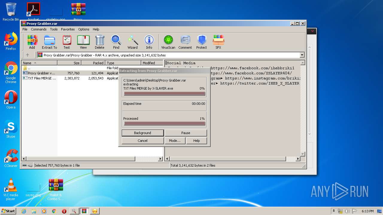Click the Find magnifier icon

pos(116,42)
